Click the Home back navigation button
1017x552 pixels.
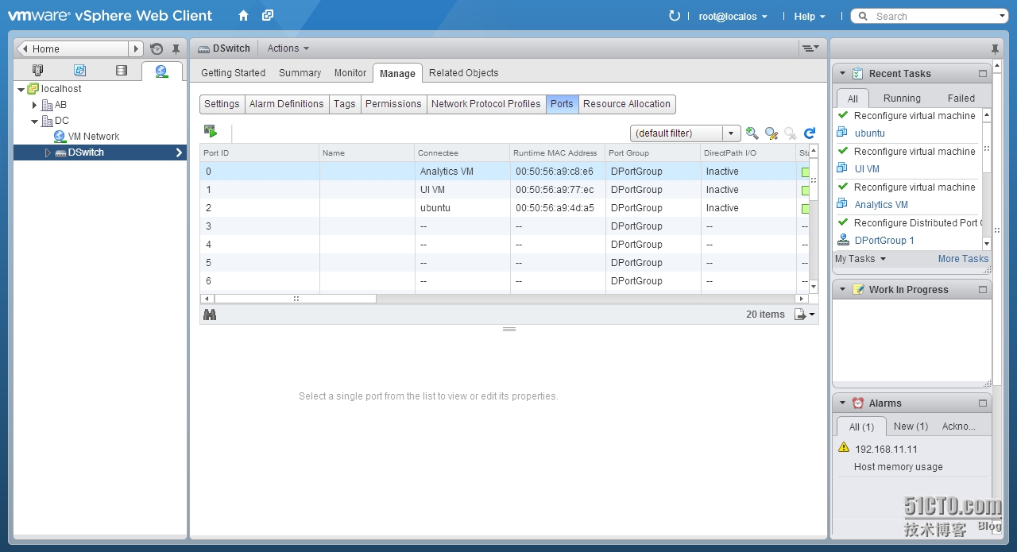click(x=72, y=49)
